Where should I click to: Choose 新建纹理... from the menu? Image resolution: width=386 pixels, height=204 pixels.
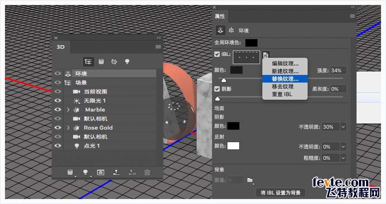click(285, 71)
